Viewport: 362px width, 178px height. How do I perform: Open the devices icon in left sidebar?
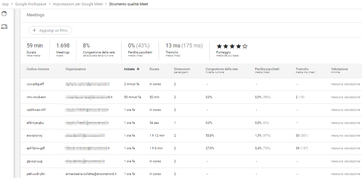coord(4,27)
